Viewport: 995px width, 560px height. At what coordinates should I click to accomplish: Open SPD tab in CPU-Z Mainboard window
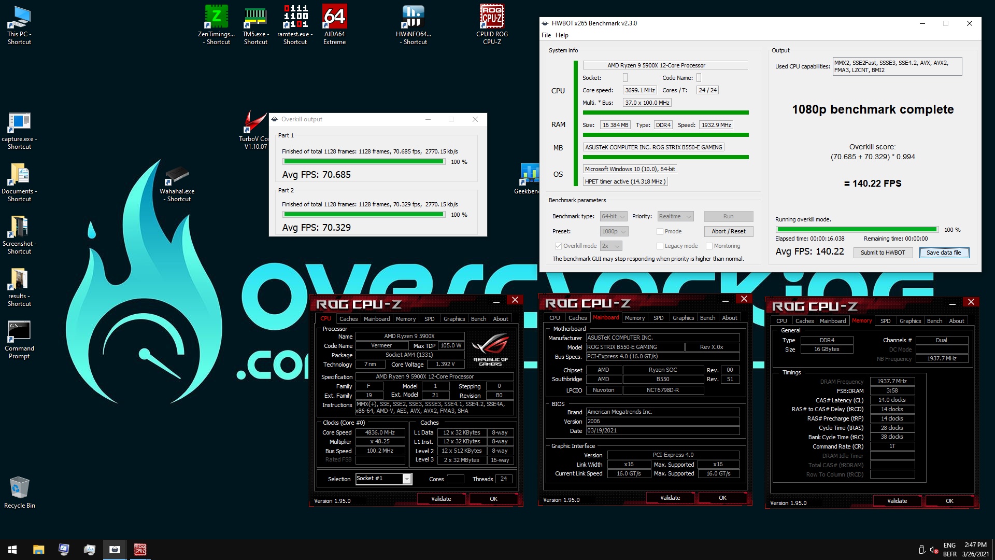(x=658, y=318)
